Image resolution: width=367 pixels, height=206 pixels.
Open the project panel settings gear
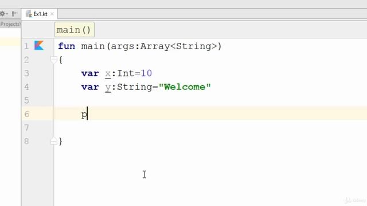coord(2,14)
